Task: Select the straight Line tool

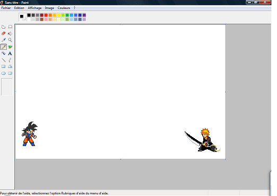Action: pyautogui.click(x=3, y=60)
